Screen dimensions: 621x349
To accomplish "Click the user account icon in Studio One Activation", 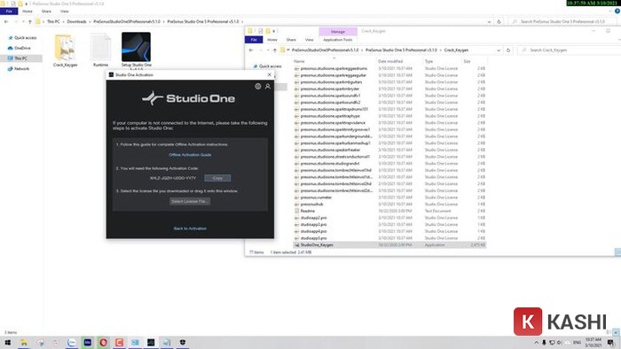I will [x=268, y=86].
